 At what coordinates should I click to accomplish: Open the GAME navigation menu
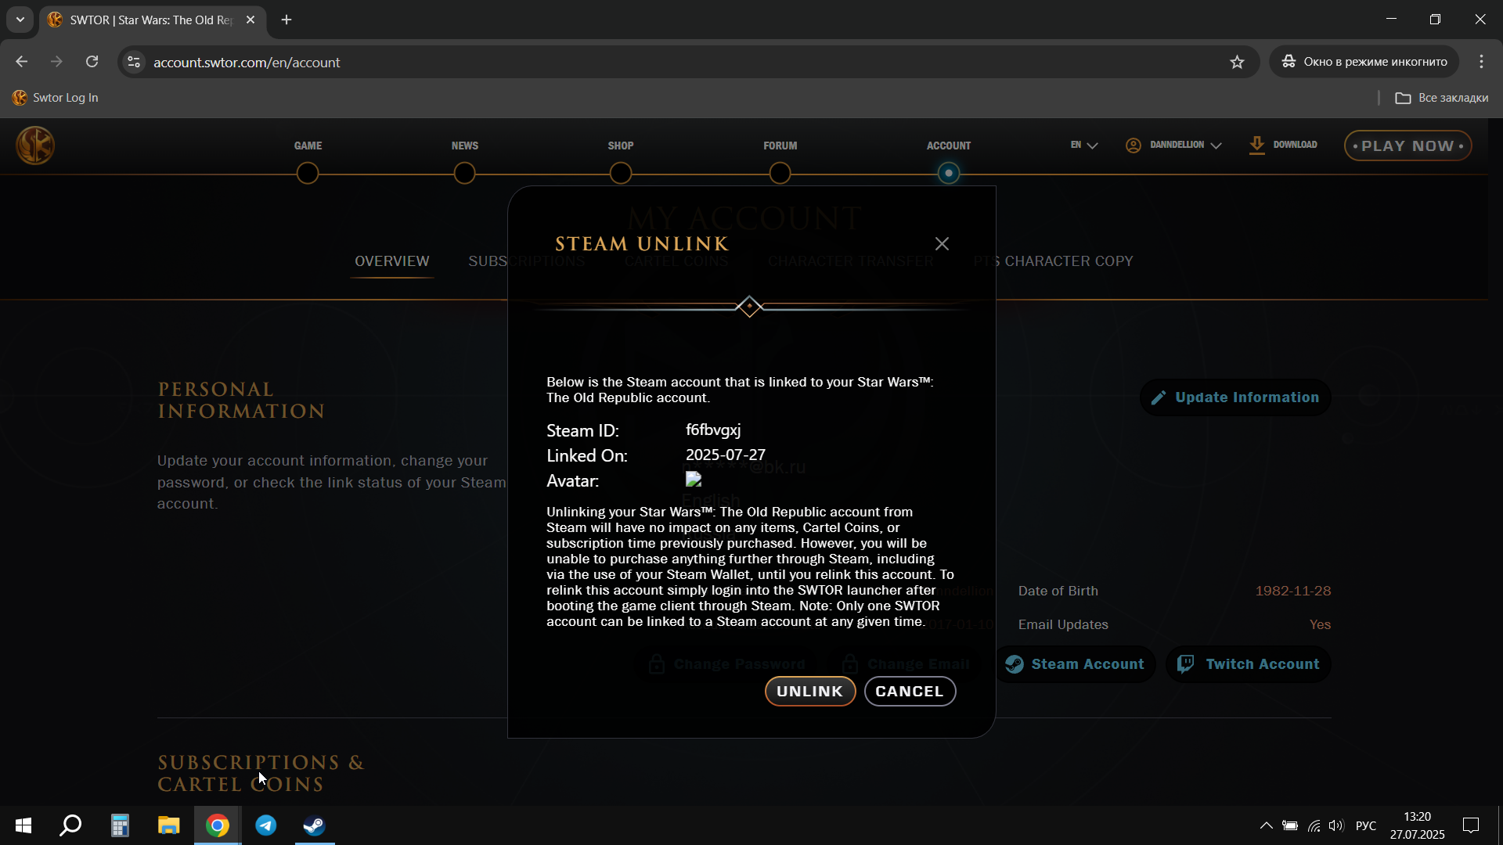click(308, 146)
